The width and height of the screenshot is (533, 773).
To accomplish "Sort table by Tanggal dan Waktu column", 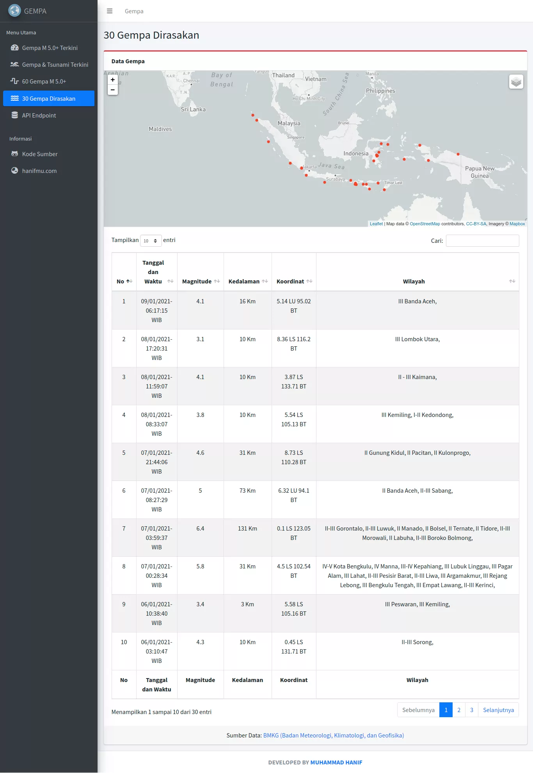I will (x=157, y=272).
